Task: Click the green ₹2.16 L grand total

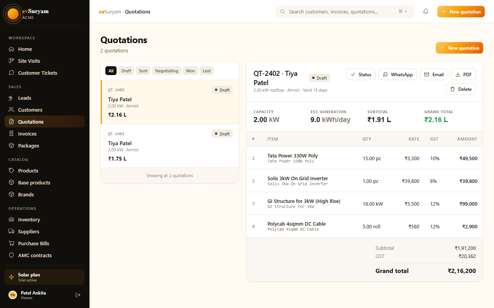Action: tap(436, 119)
